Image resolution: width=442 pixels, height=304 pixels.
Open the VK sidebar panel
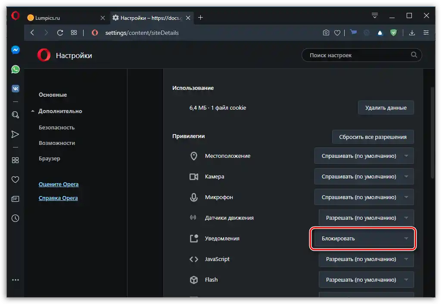[16, 89]
